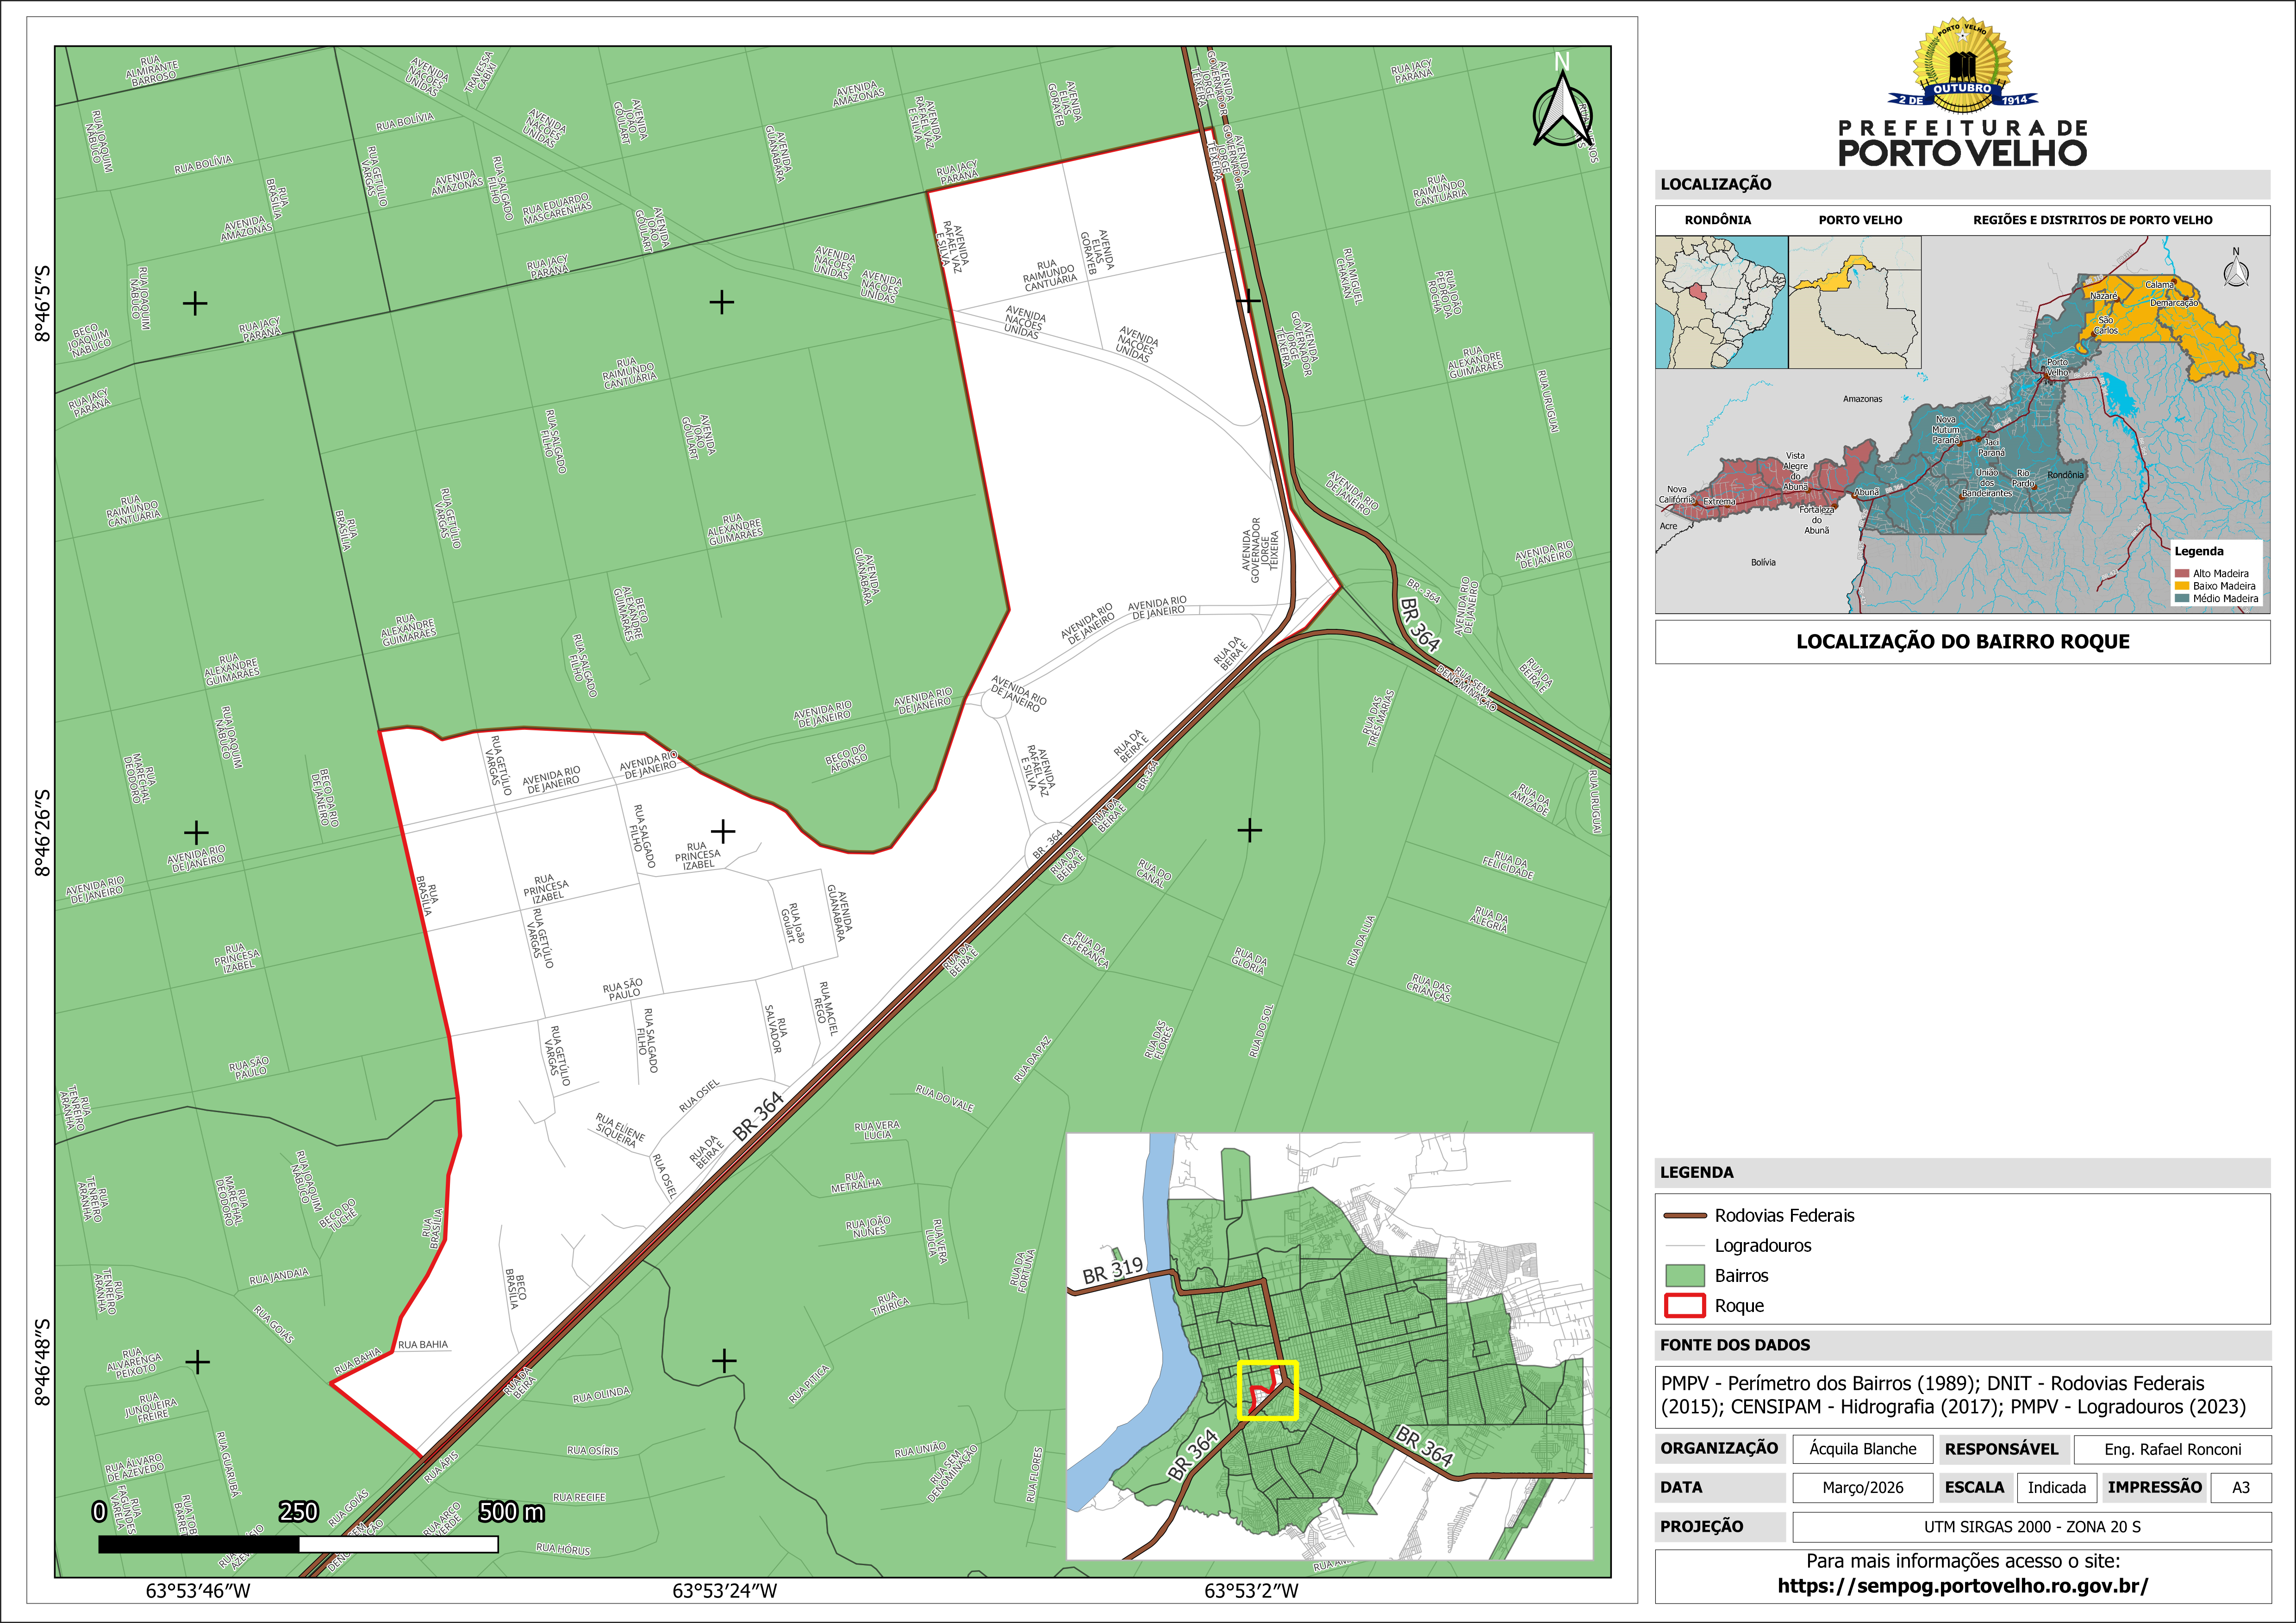This screenshot has width=2296, height=1623.
Task: Click the Baixo Madeira legend color square
Action: (2181, 586)
